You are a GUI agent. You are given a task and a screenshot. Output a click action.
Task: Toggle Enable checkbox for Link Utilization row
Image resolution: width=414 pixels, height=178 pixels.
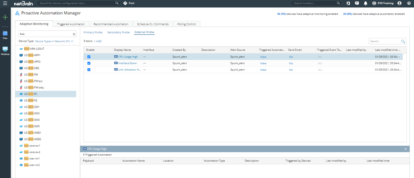pos(89,70)
